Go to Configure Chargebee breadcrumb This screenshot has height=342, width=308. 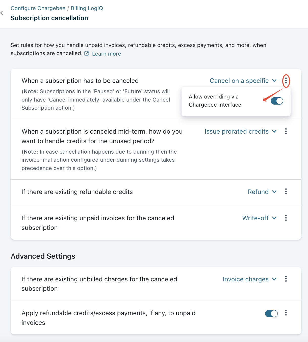(38, 8)
